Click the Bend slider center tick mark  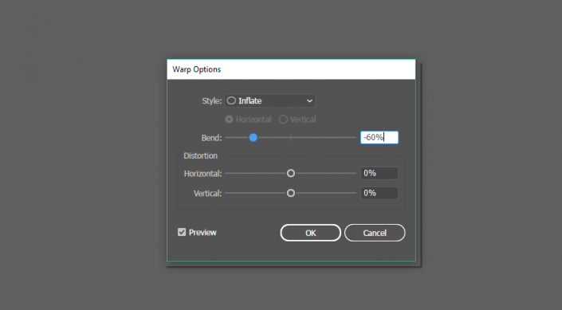291,138
